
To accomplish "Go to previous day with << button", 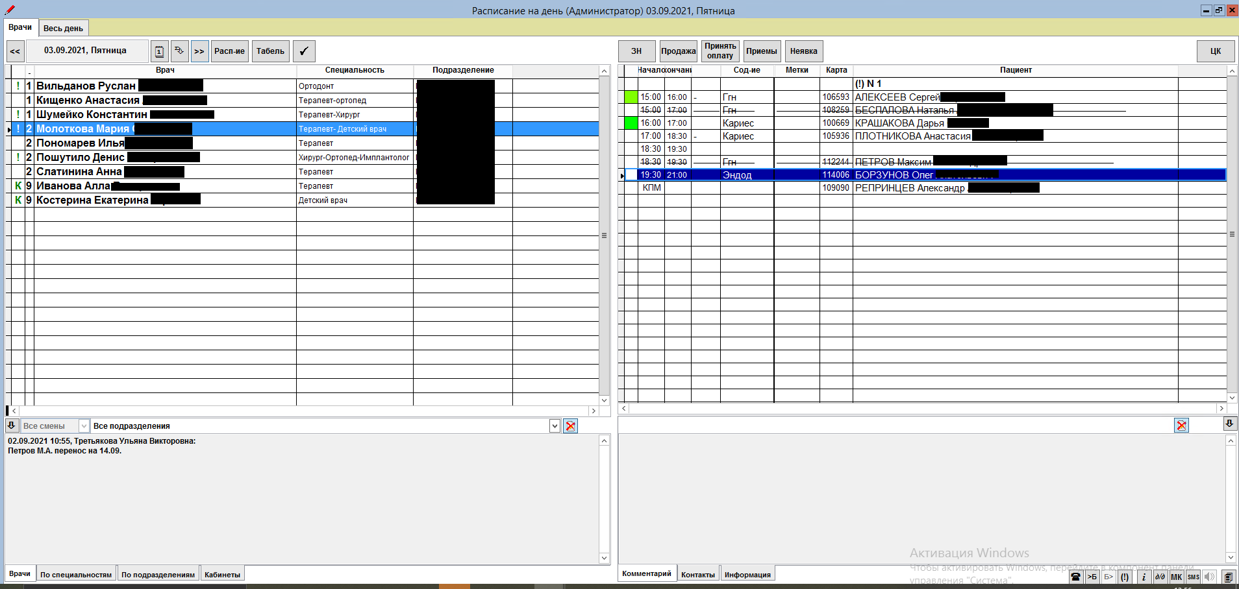I will (x=15, y=51).
